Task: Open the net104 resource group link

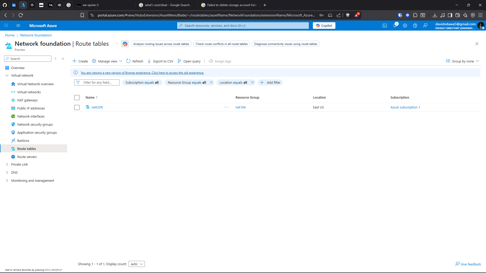Action: [x=240, y=107]
